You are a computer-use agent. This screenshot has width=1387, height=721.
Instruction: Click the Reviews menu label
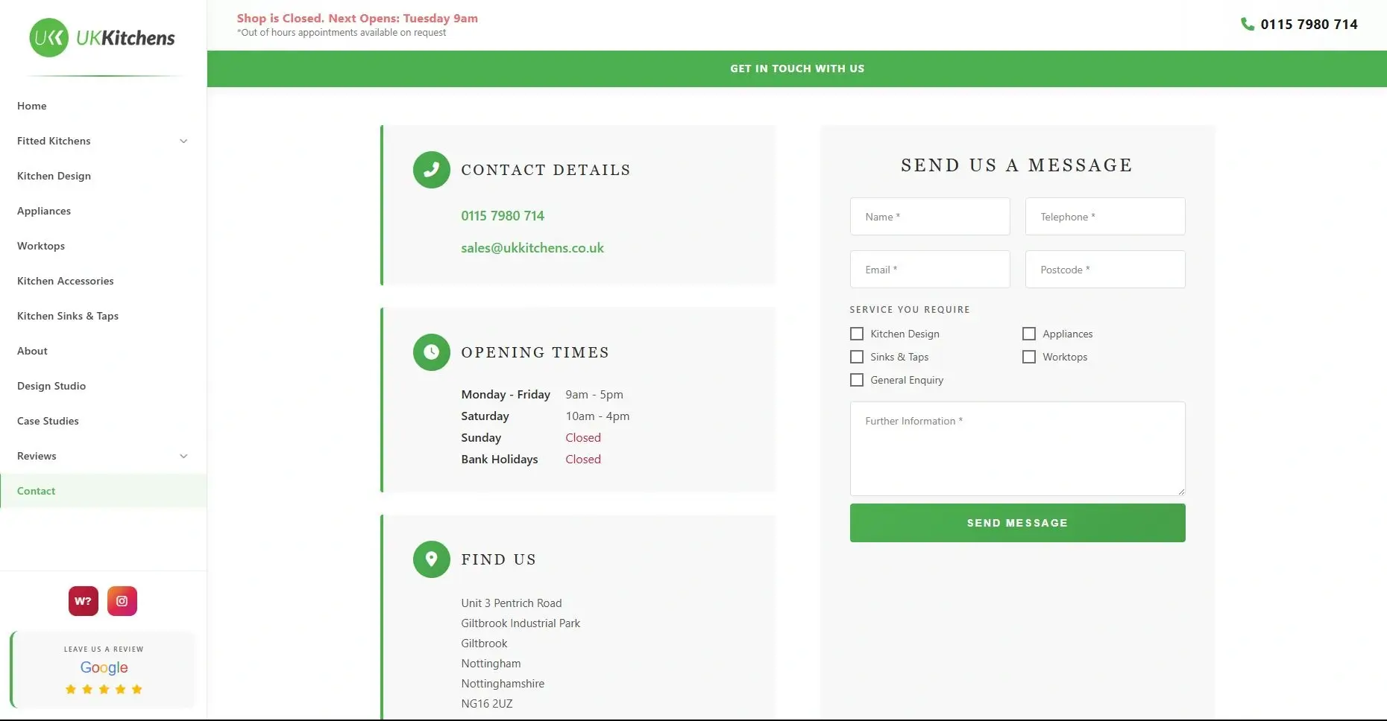tap(37, 456)
